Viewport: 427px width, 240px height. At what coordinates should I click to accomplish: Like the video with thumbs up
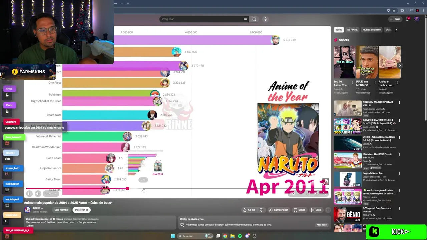click(x=249, y=210)
